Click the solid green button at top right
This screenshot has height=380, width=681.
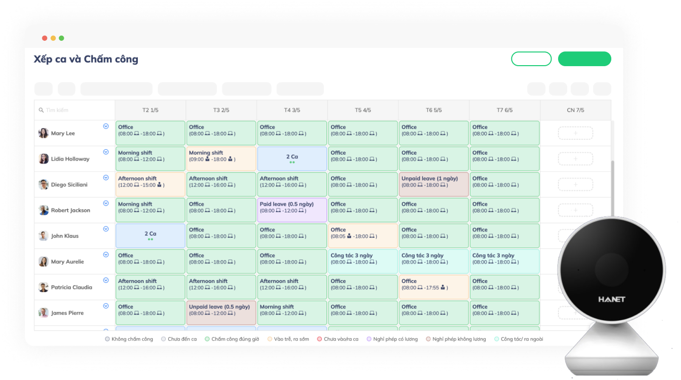584,59
